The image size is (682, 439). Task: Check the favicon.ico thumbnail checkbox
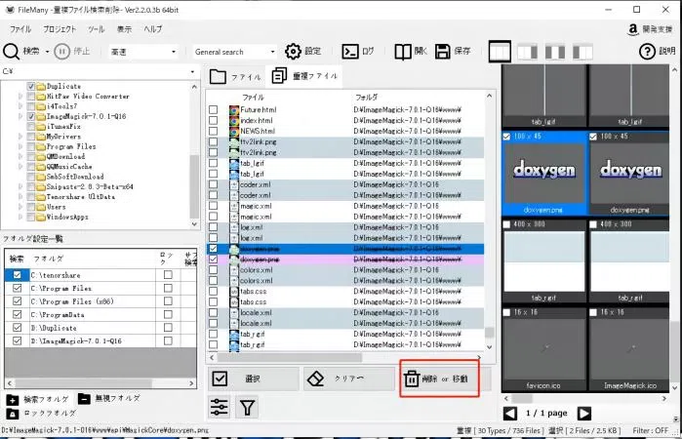(x=506, y=312)
